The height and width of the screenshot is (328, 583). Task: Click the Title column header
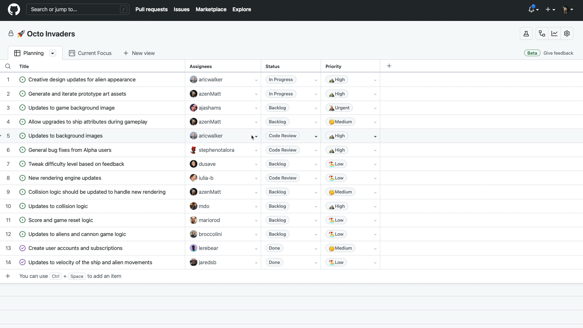pos(24,66)
